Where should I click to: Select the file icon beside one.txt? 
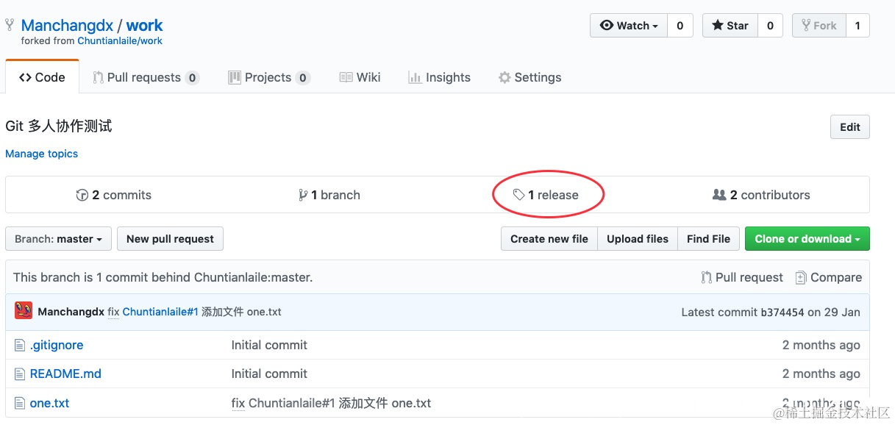click(20, 404)
